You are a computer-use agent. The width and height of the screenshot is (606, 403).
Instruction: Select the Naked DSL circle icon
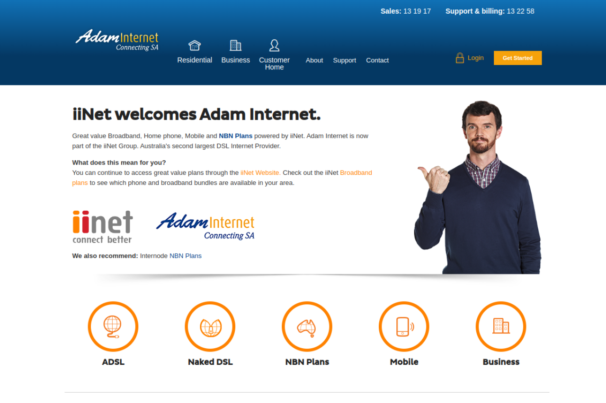(x=210, y=326)
